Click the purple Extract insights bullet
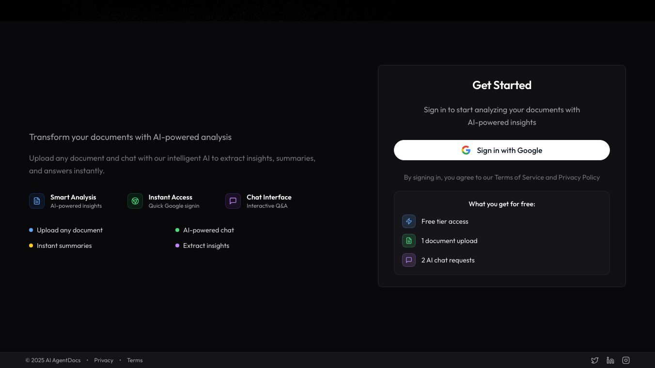The image size is (655, 368). click(177, 245)
